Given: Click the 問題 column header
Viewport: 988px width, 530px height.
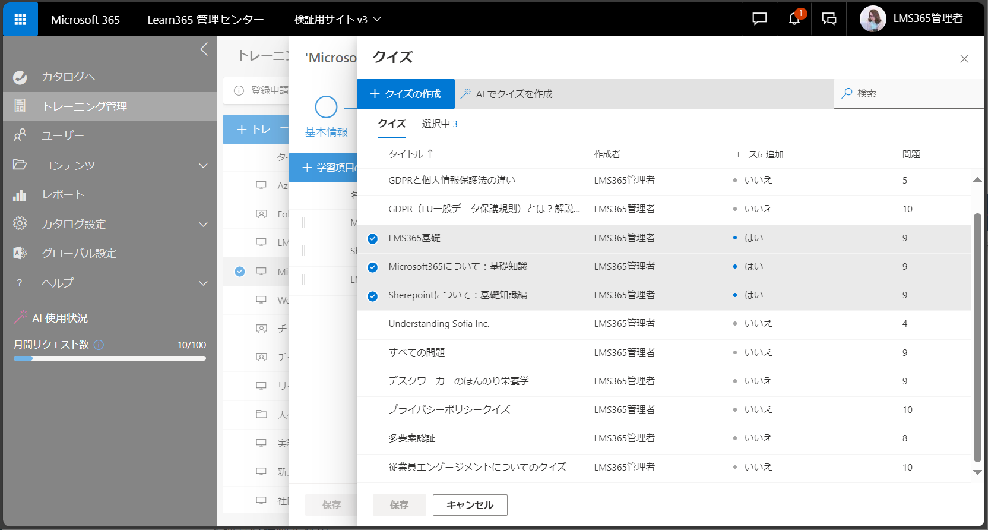Looking at the screenshot, I should point(911,154).
